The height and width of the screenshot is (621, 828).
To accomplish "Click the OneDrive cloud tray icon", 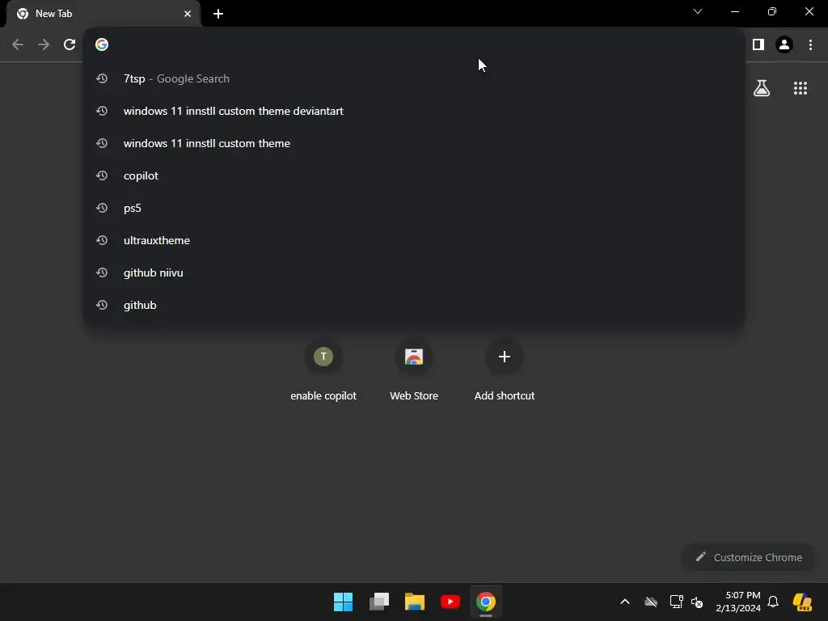I will point(651,602).
